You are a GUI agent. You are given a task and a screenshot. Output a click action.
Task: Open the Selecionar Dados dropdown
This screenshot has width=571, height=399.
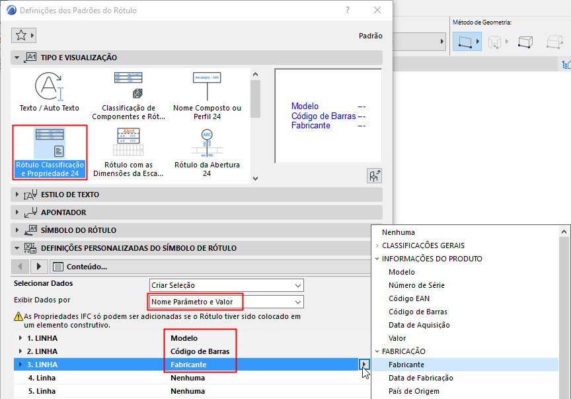227,285
